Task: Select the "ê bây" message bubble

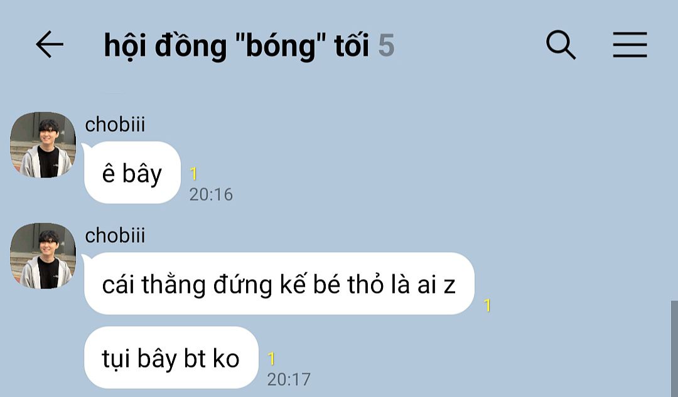Action: click(132, 172)
